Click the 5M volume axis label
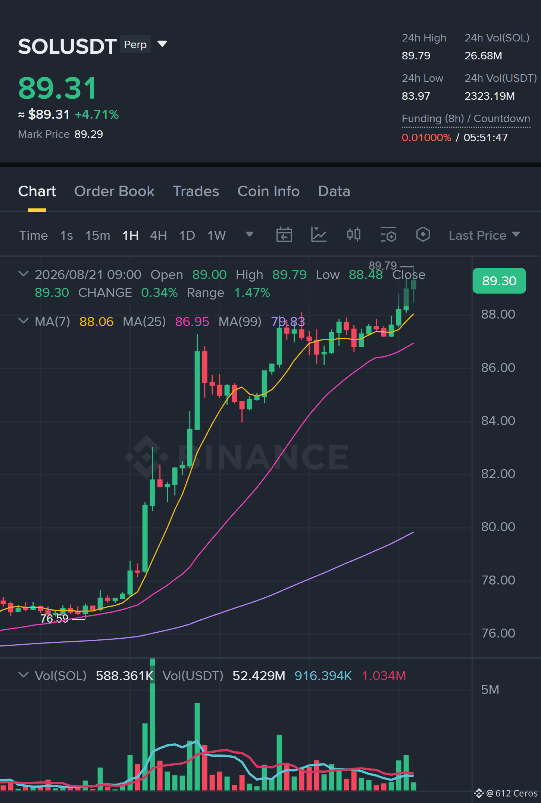This screenshot has height=803, width=541. pos(490,689)
